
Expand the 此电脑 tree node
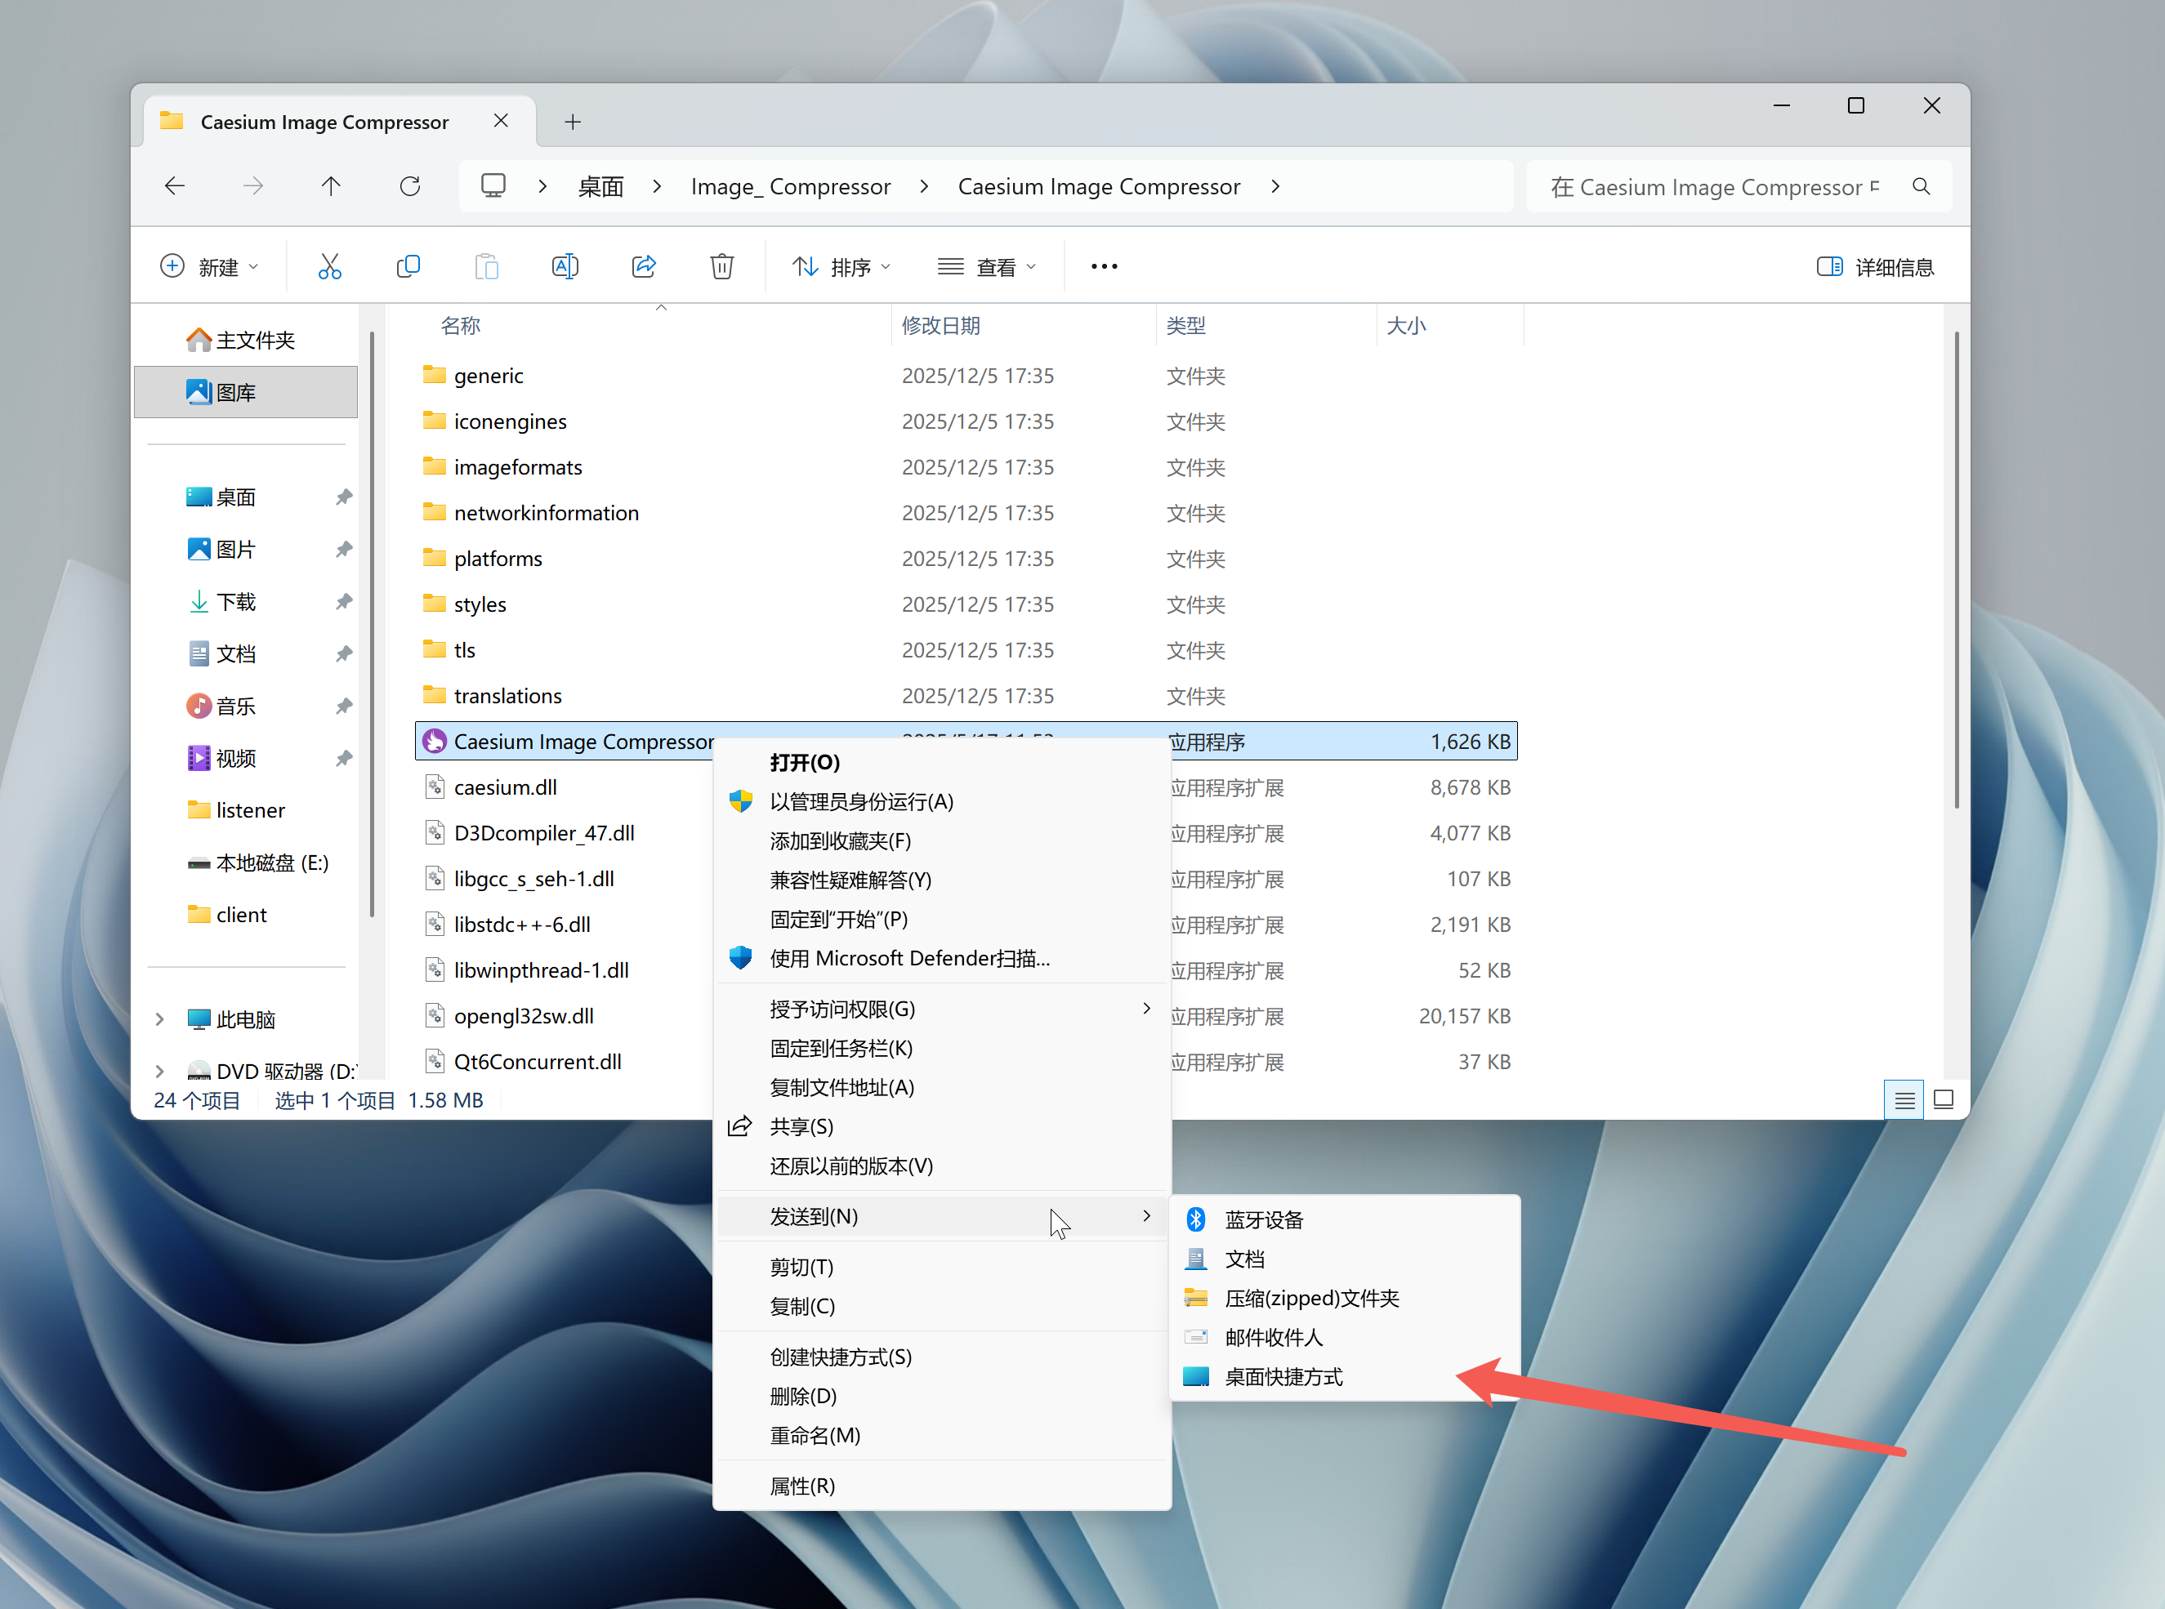pyautogui.click(x=160, y=1018)
